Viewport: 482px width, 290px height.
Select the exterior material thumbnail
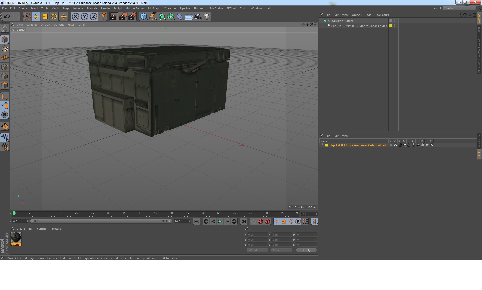click(x=16, y=237)
